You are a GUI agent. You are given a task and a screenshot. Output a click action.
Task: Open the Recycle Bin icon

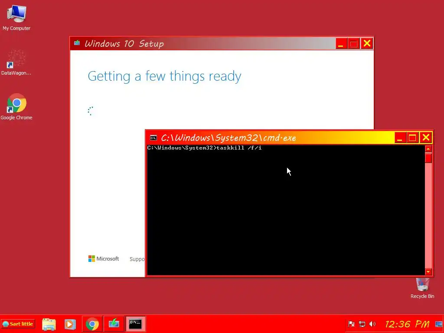click(x=422, y=288)
